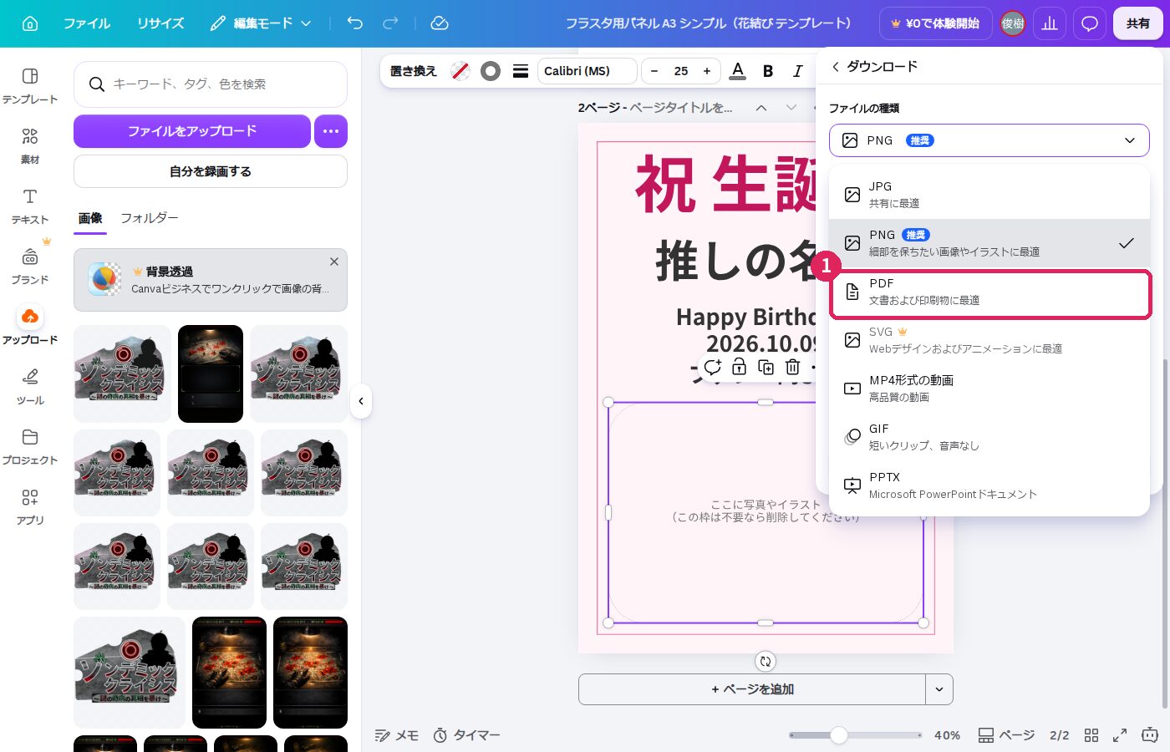Select MP4形式の動画 file type
Screen dimensions: 1170x752
click(989, 389)
